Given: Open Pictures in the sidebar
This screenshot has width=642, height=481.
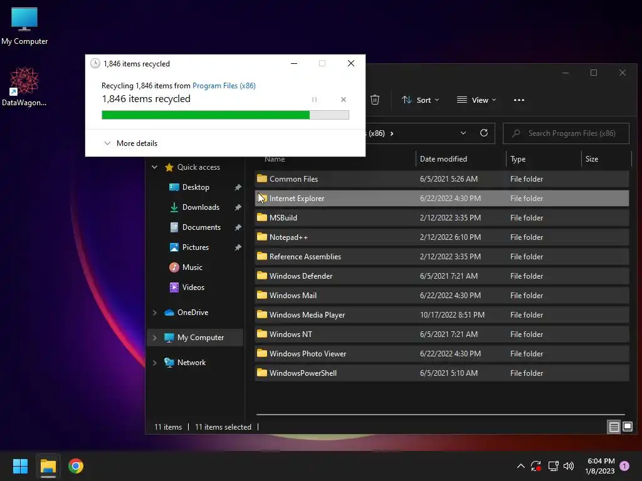Looking at the screenshot, I should tap(196, 247).
